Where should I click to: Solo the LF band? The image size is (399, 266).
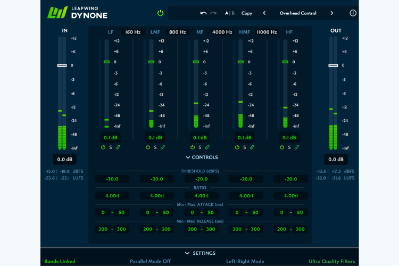(111, 147)
